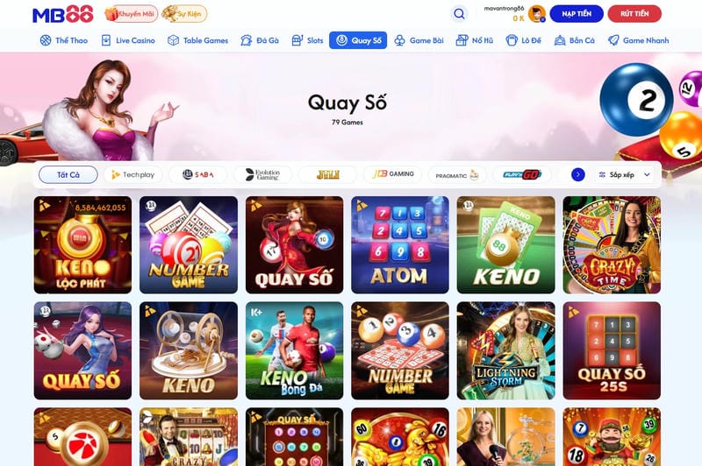The height and width of the screenshot is (466, 702).
Task: Click the RÚT TIỀN withdraw button
Action: pos(634,14)
